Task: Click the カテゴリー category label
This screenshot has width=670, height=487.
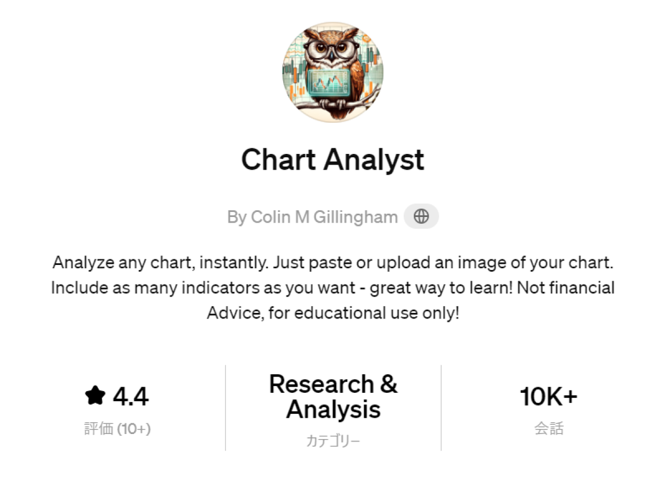Action: 333,441
